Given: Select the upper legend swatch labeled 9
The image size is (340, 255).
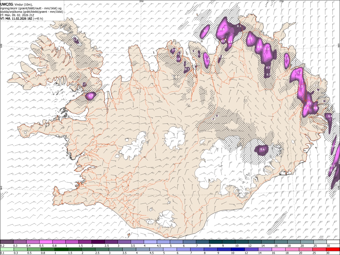Looking at the screenshot, I should (x=229, y=242).
